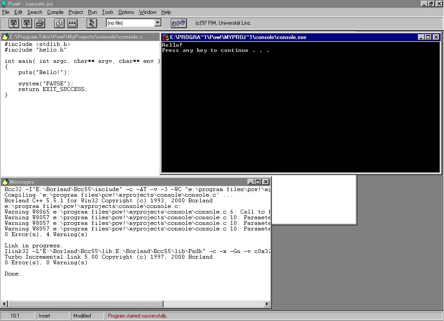
Task: Open the Tools menu
Action: coord(108,12)
